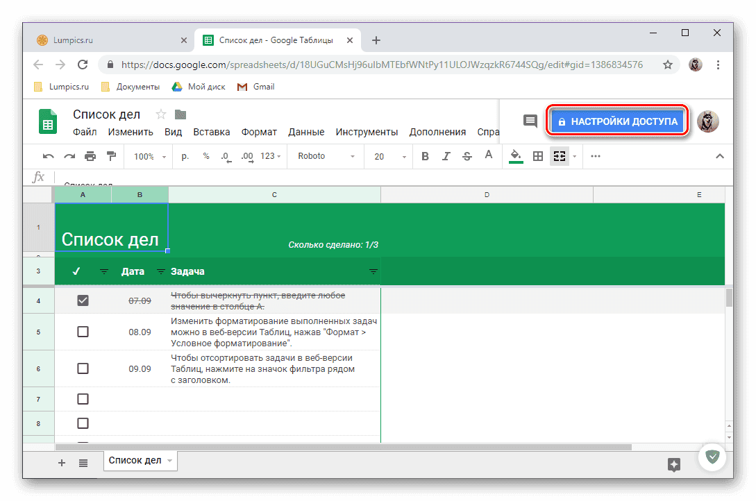Click the borders icon
Screen dimensions: 756x501
(538, 156)
